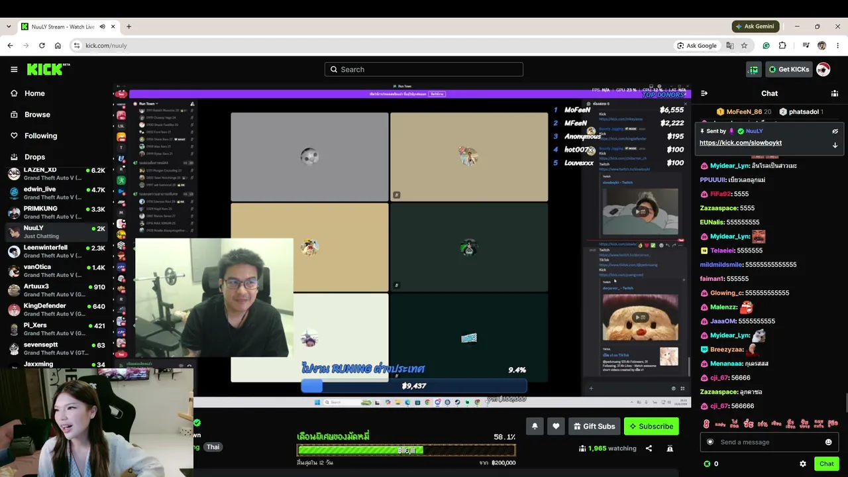Image resolution: width=848 pixels, height=477 pixels.
Task: Go to browser home page
Action: pyautogui.click(x=58, y=46)
